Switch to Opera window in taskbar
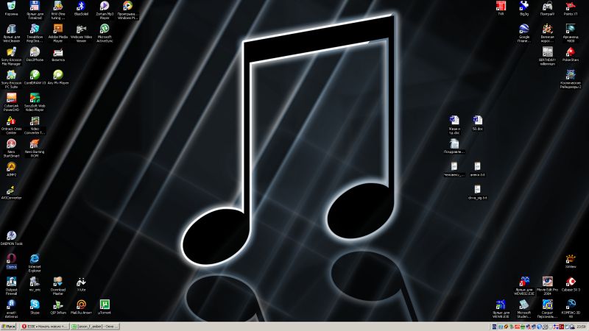This screenshot has width=589, height=331. coord(44,327)
